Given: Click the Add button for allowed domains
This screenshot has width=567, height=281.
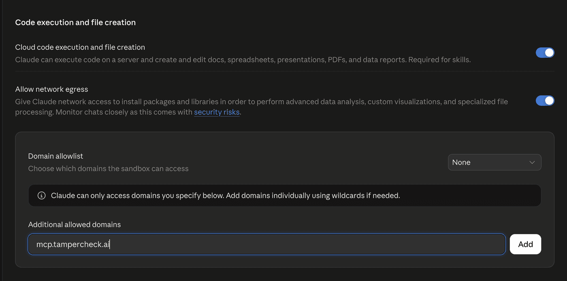Looking at the screenshot, I should (525, 244).
